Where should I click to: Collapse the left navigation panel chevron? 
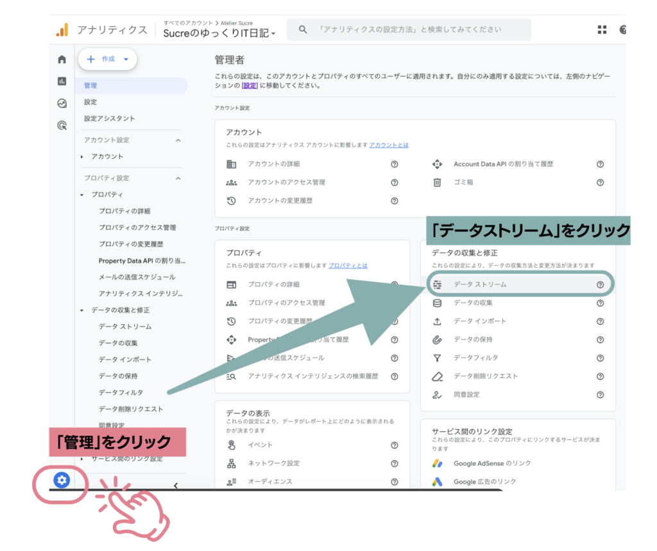coord(176,486)
